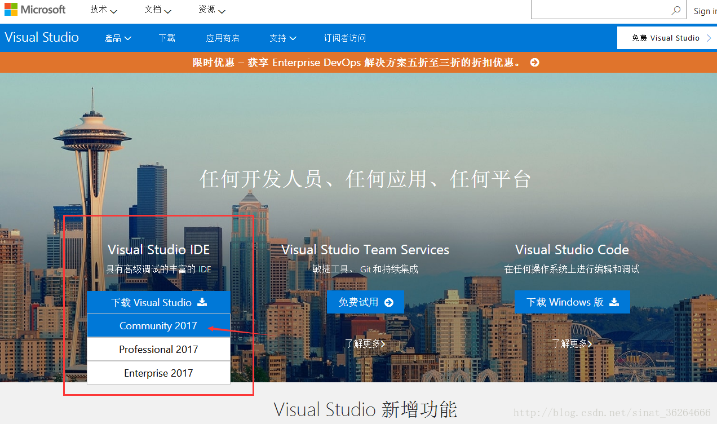
Task: Open the 应用商店 menu item
Action: tap(223, 38)
